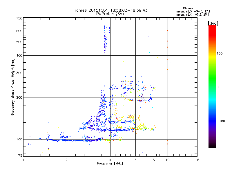Click the x-axis '2' tick label
This screenshot has width=232, height=174.
pyautogui.click(x=67, y=160)
